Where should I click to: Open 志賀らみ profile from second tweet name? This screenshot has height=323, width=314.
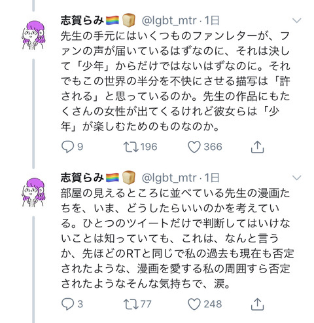(82, 178)
